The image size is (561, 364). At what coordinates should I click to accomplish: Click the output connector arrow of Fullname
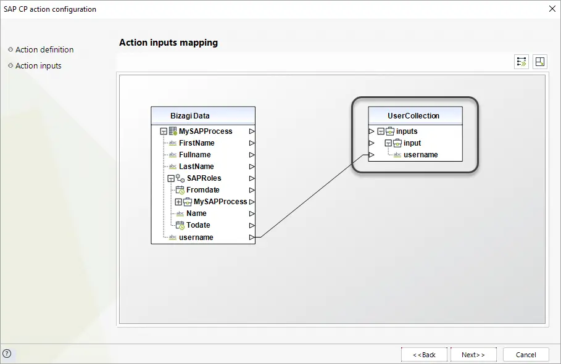coord(252,155)
